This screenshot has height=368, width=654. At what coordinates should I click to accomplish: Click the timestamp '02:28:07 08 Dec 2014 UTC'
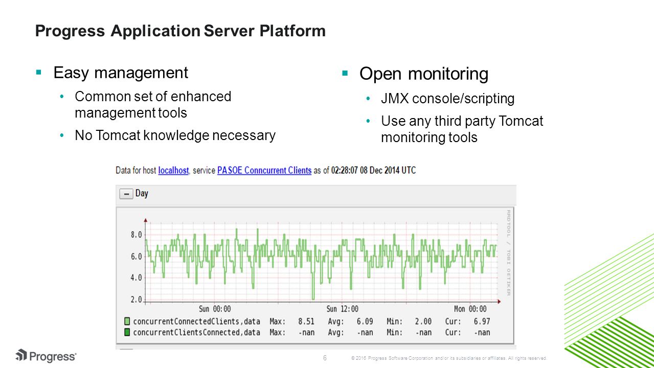click(x=374, y=170)
